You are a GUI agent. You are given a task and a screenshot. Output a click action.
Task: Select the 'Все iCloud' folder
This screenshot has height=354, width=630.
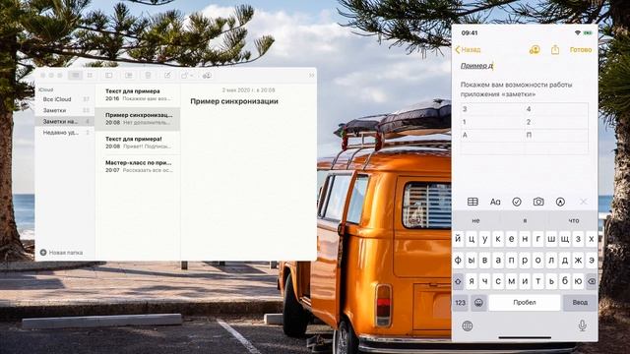(x=64, y=99)
